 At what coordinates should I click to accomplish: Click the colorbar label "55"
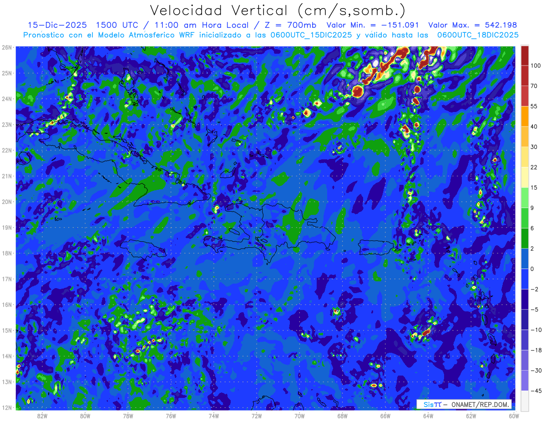[x=534, y=106]
